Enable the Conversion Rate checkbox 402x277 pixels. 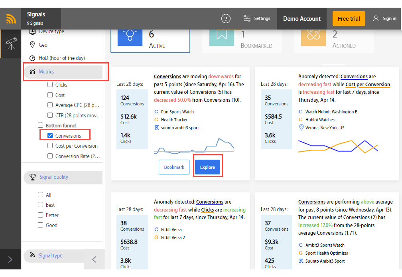point(50,156)
